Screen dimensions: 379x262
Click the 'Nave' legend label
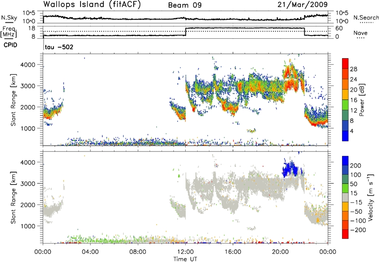click(361, 33)
